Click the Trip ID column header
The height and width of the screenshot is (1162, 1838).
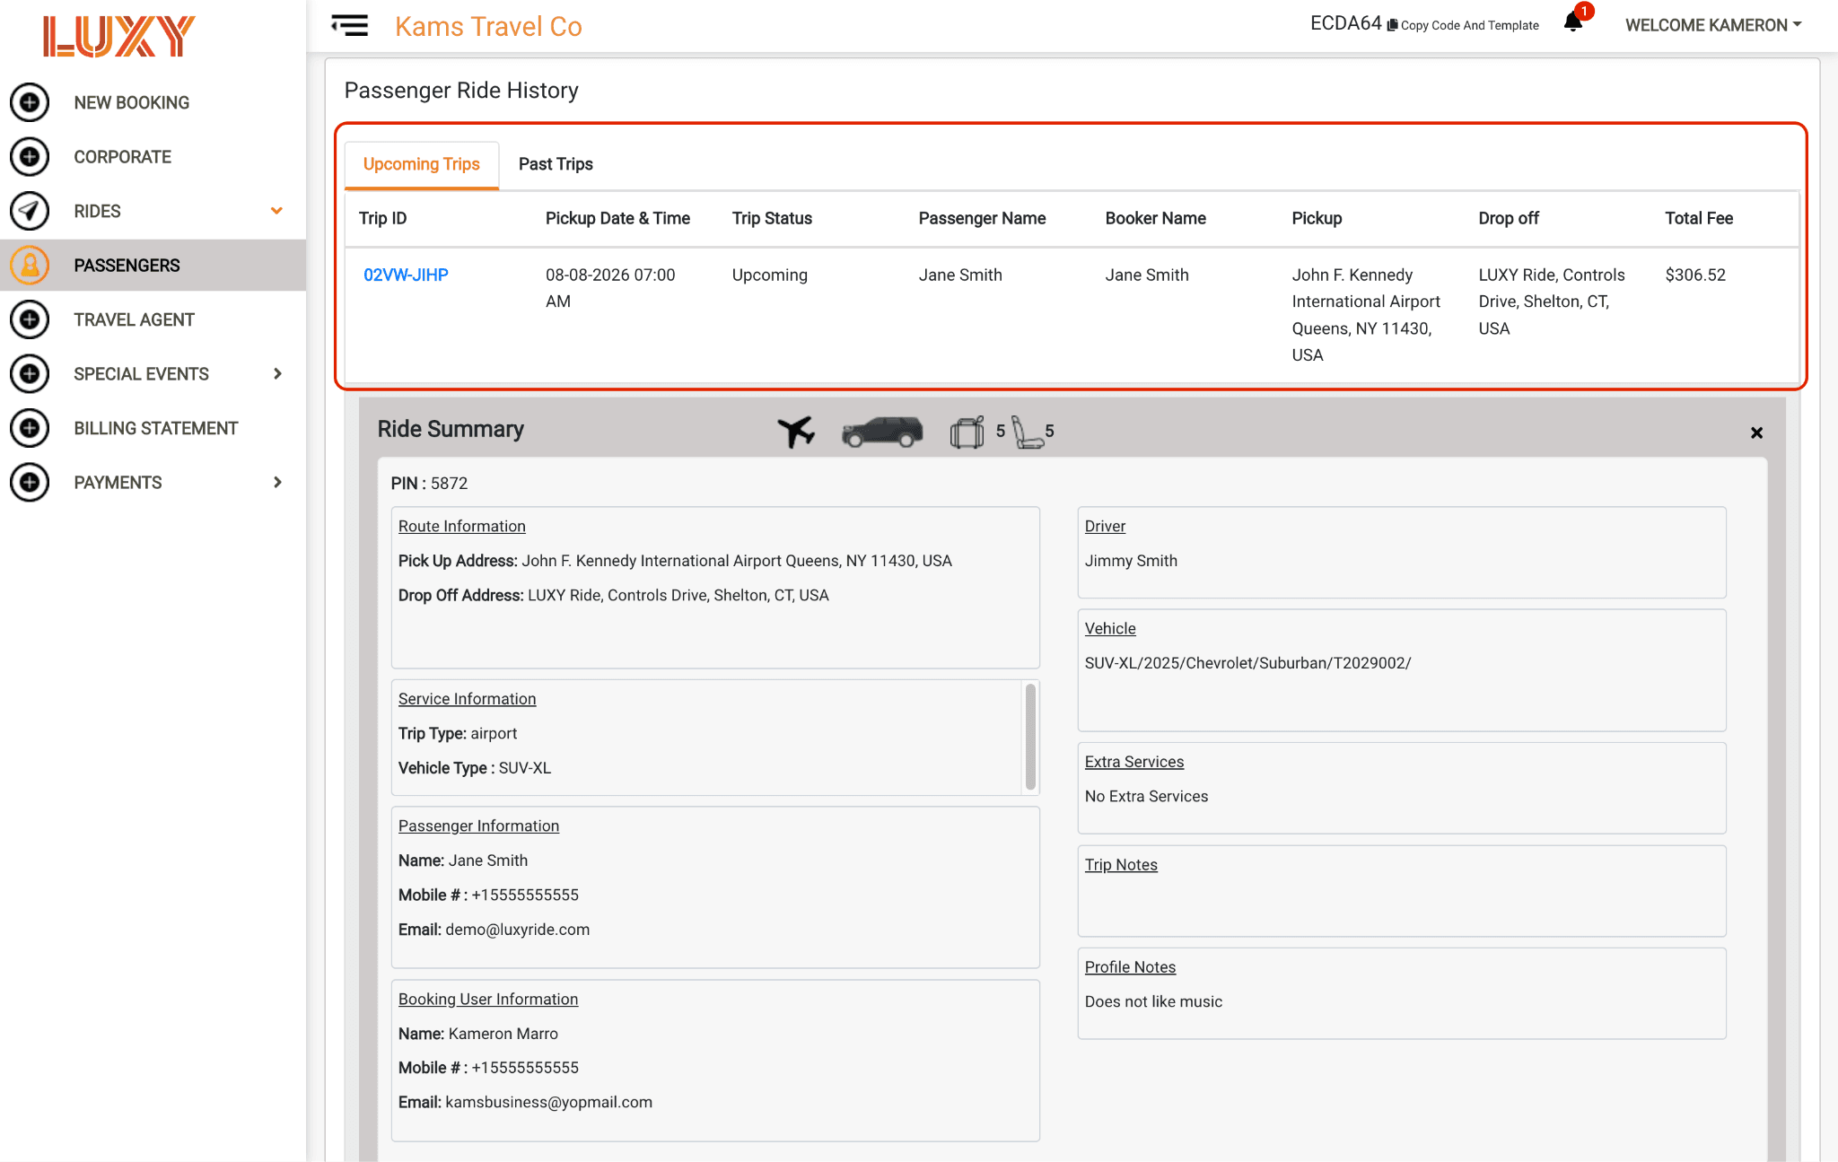tap(383, 218)
